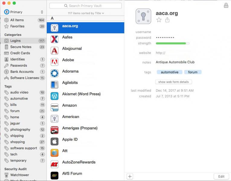Click the Adobe logo icon

(55, 62)
